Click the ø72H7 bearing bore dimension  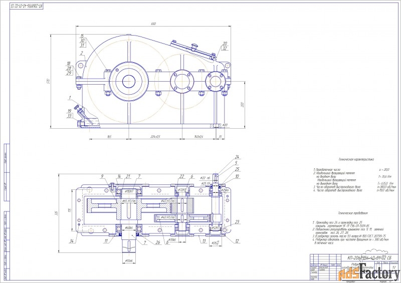tap(181, 190)
